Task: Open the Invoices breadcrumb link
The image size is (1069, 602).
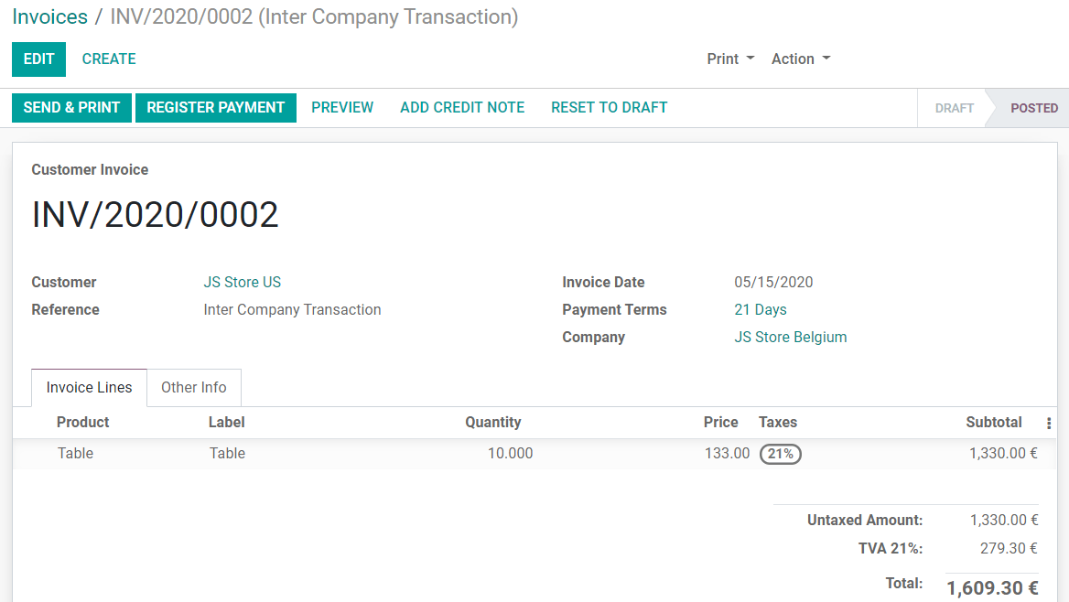Action: pos(49,16)
